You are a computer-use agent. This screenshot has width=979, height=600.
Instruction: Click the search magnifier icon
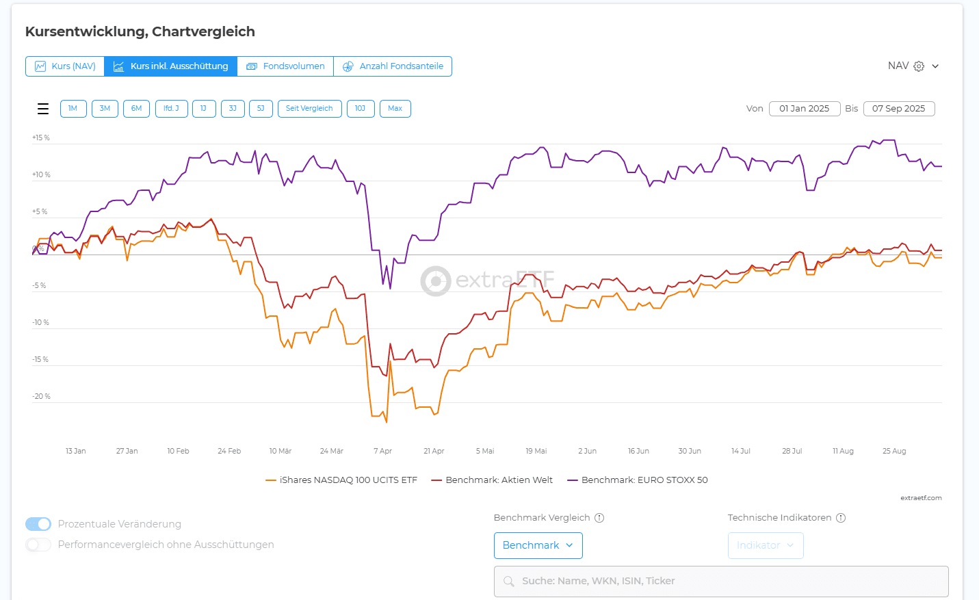508,582
